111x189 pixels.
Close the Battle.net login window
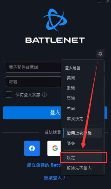click(x=108, y=2)
